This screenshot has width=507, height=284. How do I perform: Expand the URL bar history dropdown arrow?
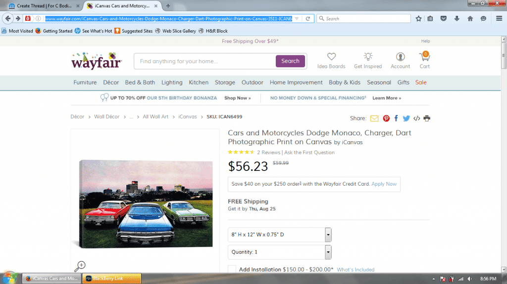(x=297, y=18)
